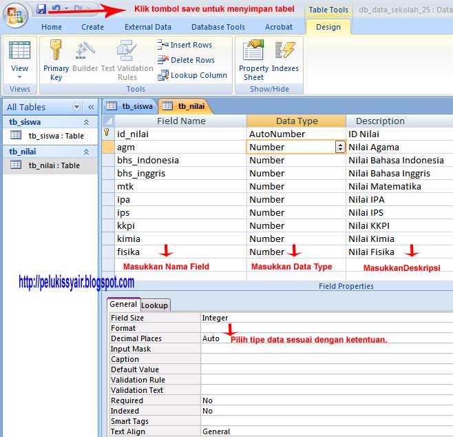Click the Description column header
The width and height of the screenshot is (453, 437).
[399, 121]
